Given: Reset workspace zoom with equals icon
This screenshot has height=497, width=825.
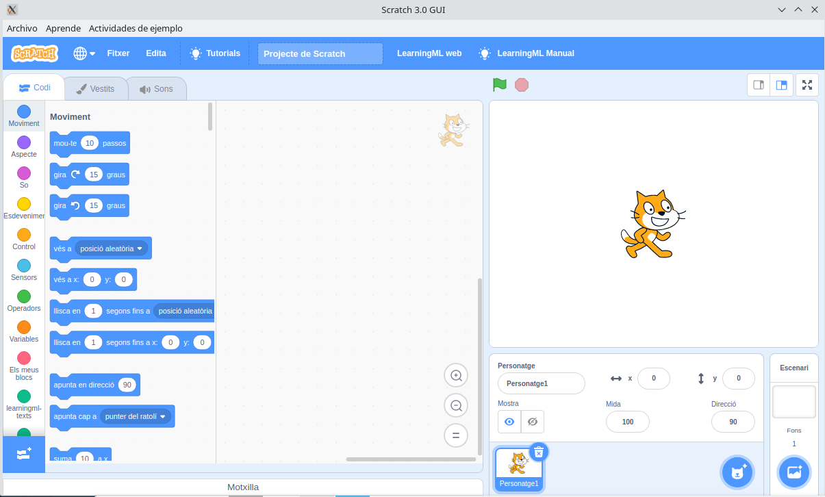Looking at the screenshot, I should [x=455, y=435].
